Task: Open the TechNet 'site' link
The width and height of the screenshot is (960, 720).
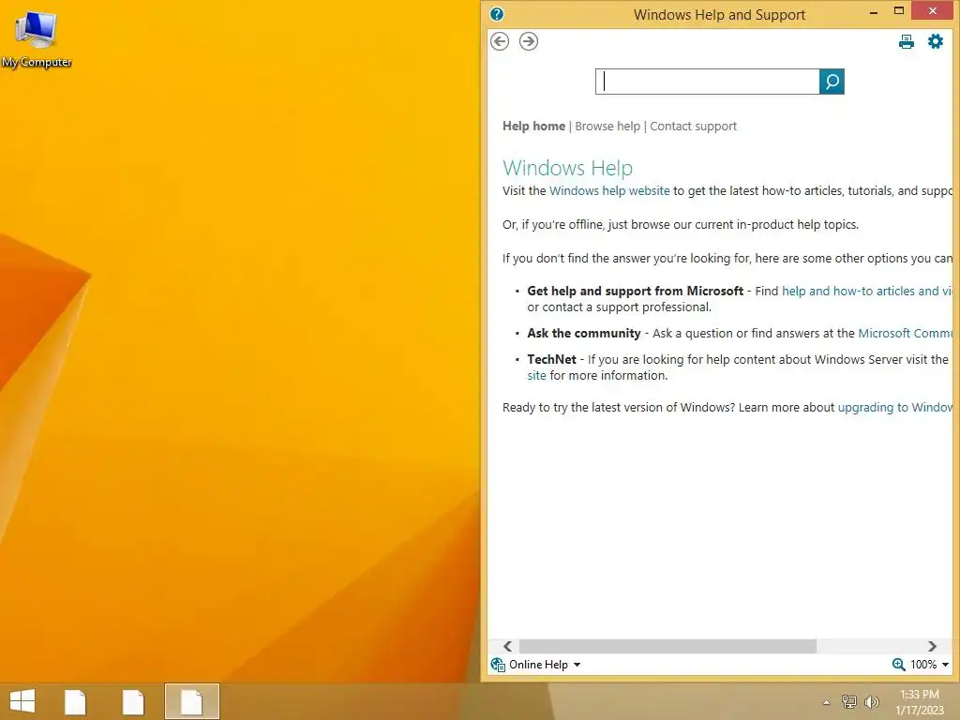Action: pyautogui.click(x=536, y=376)
